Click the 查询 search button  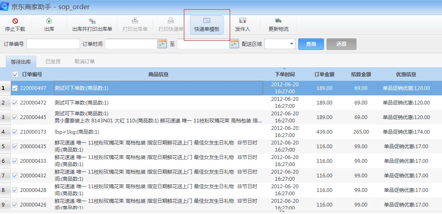[x=311, y=44]
